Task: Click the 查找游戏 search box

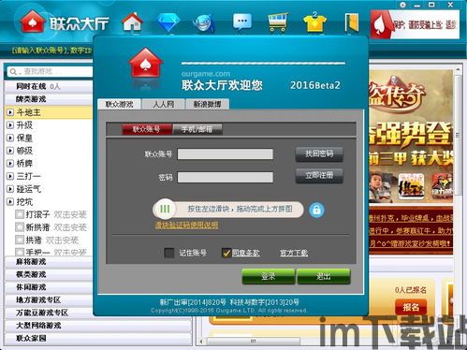Action: coord(50,72)
